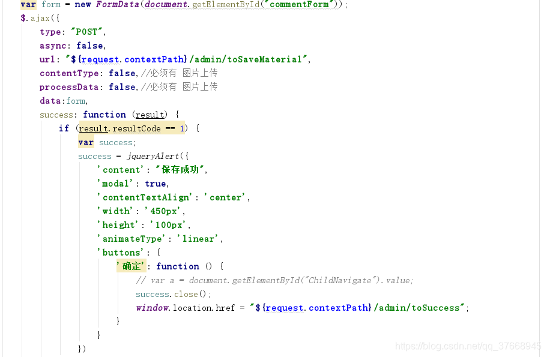Click the window.location.href assignment
The height and width of the screenshot is (357, 547).
[302, 308]
